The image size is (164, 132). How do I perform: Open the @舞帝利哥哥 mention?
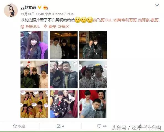pyautogui.click(x=125, y=20)
